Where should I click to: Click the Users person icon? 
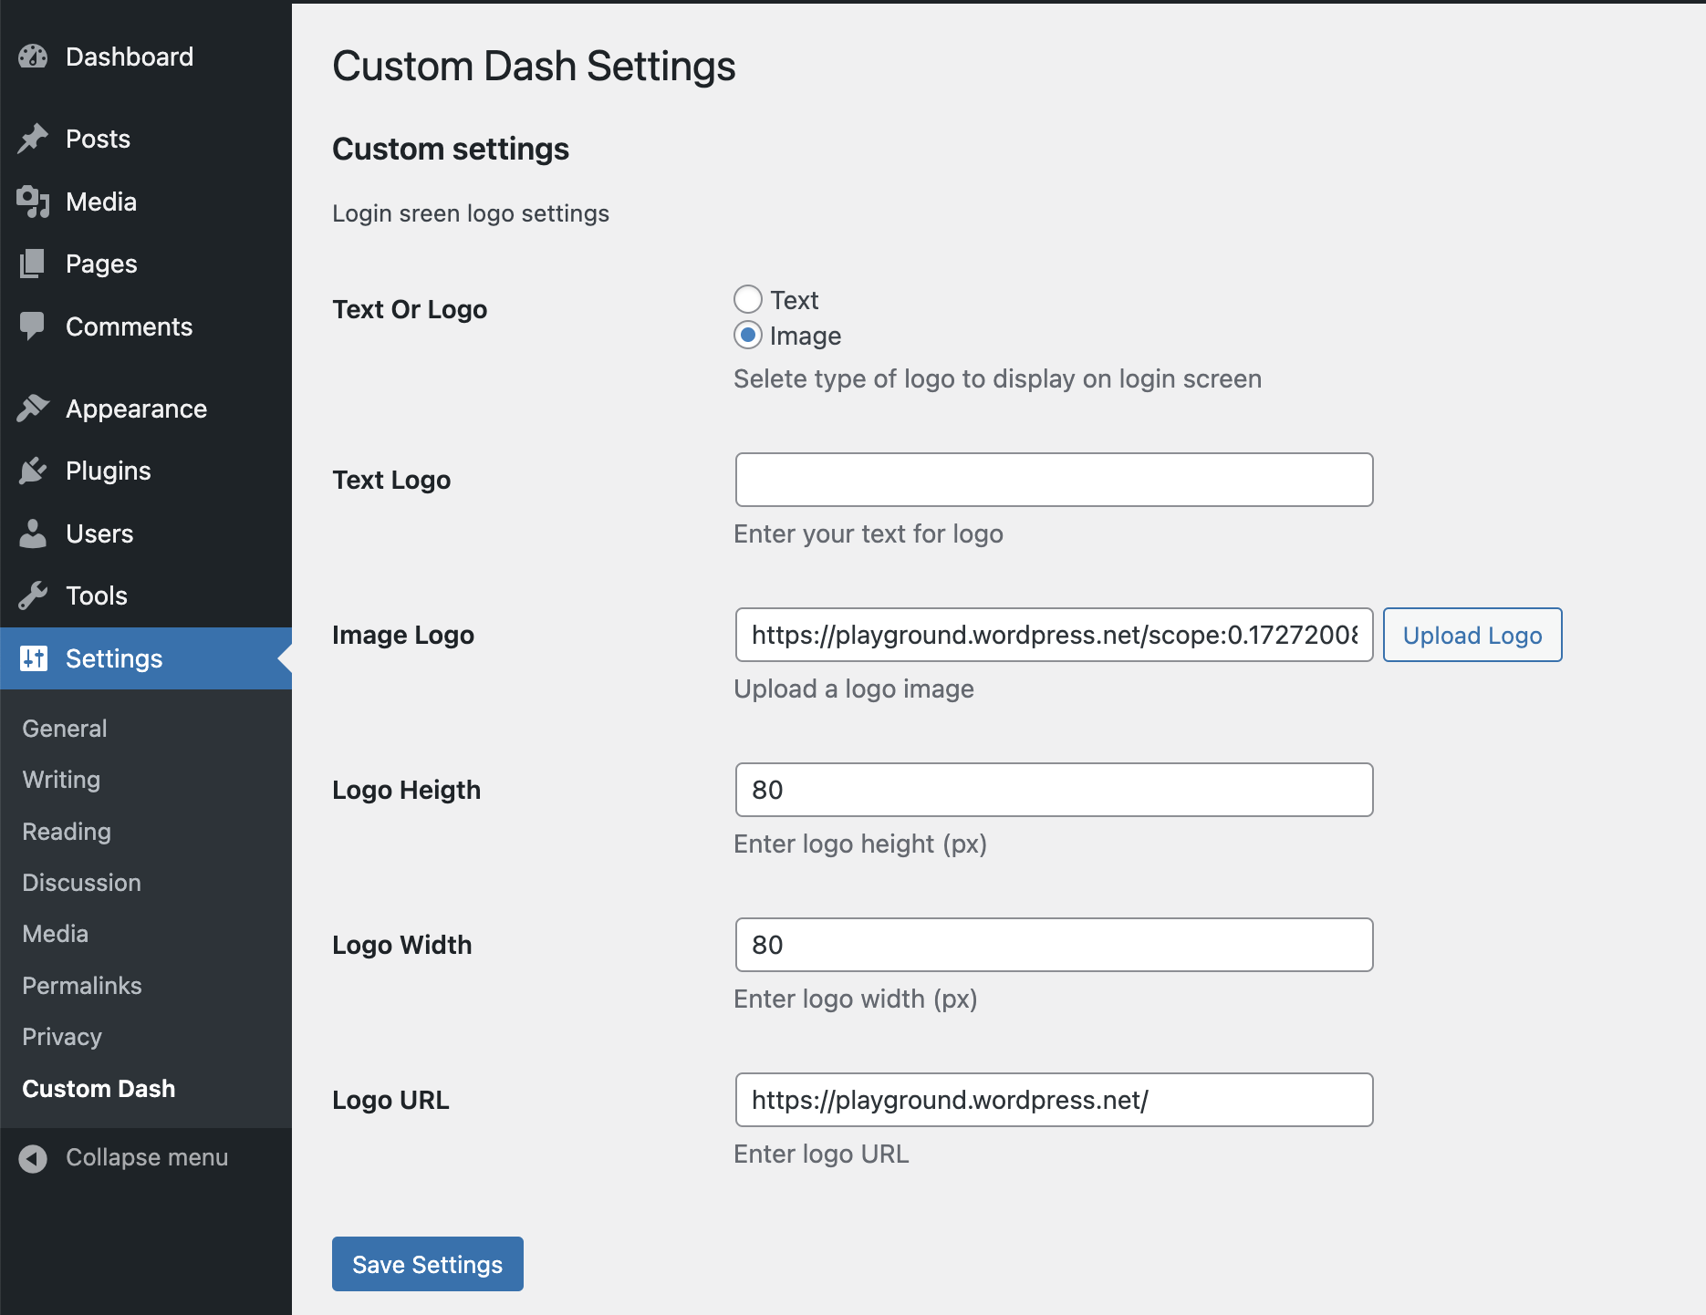(x=33, y=533)
